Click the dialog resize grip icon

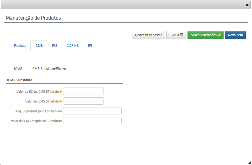click(250, 163)
